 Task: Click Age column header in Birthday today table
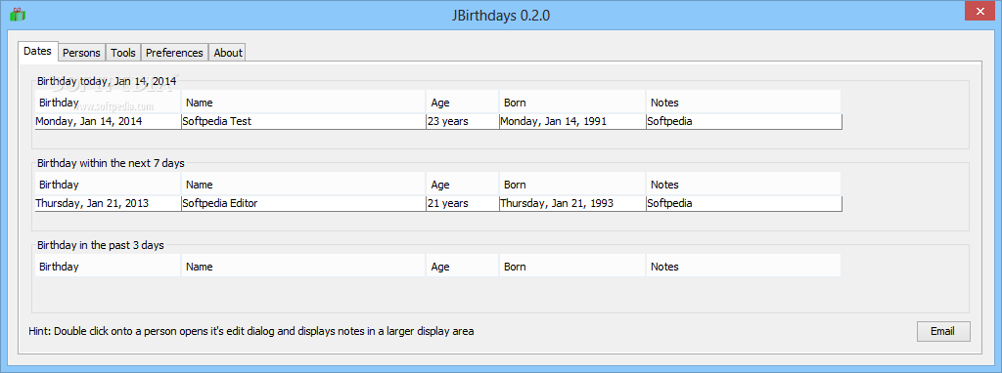463,102
